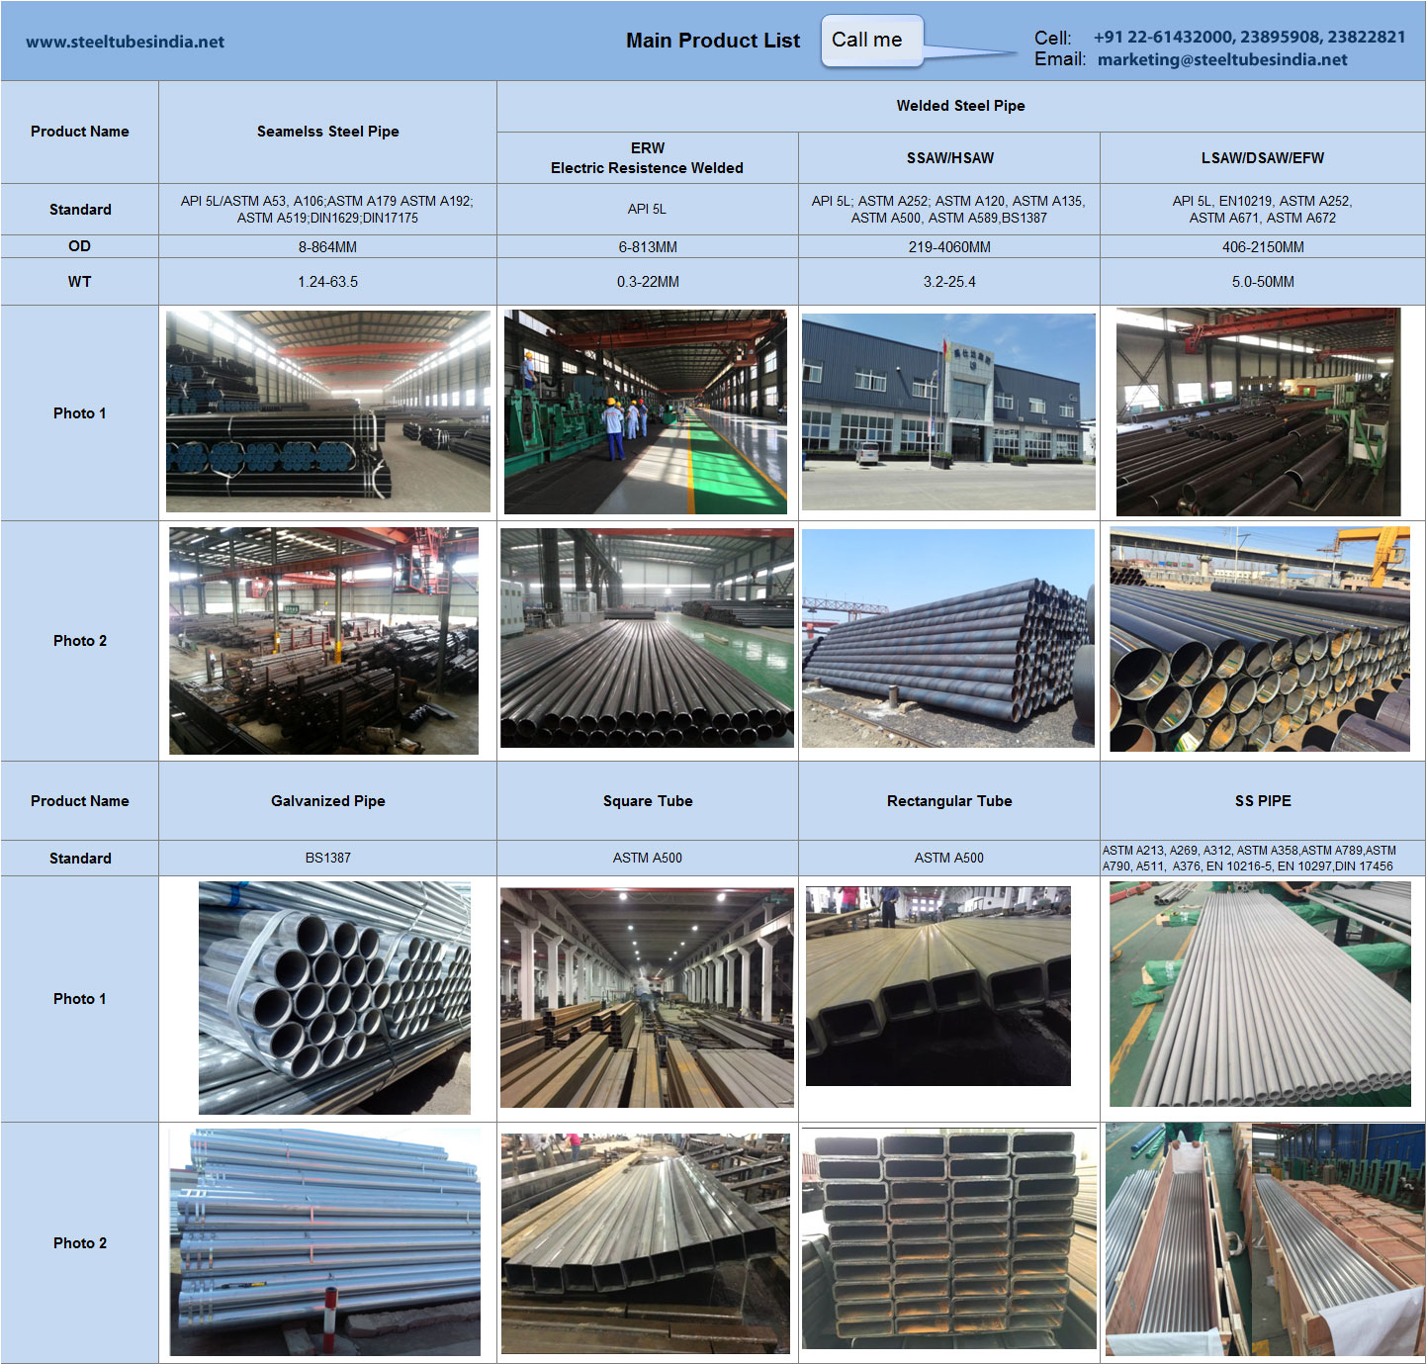Viewport: 1426px width, 1364px height.
Task: Click the WT row label
Action: pos(80,282)
